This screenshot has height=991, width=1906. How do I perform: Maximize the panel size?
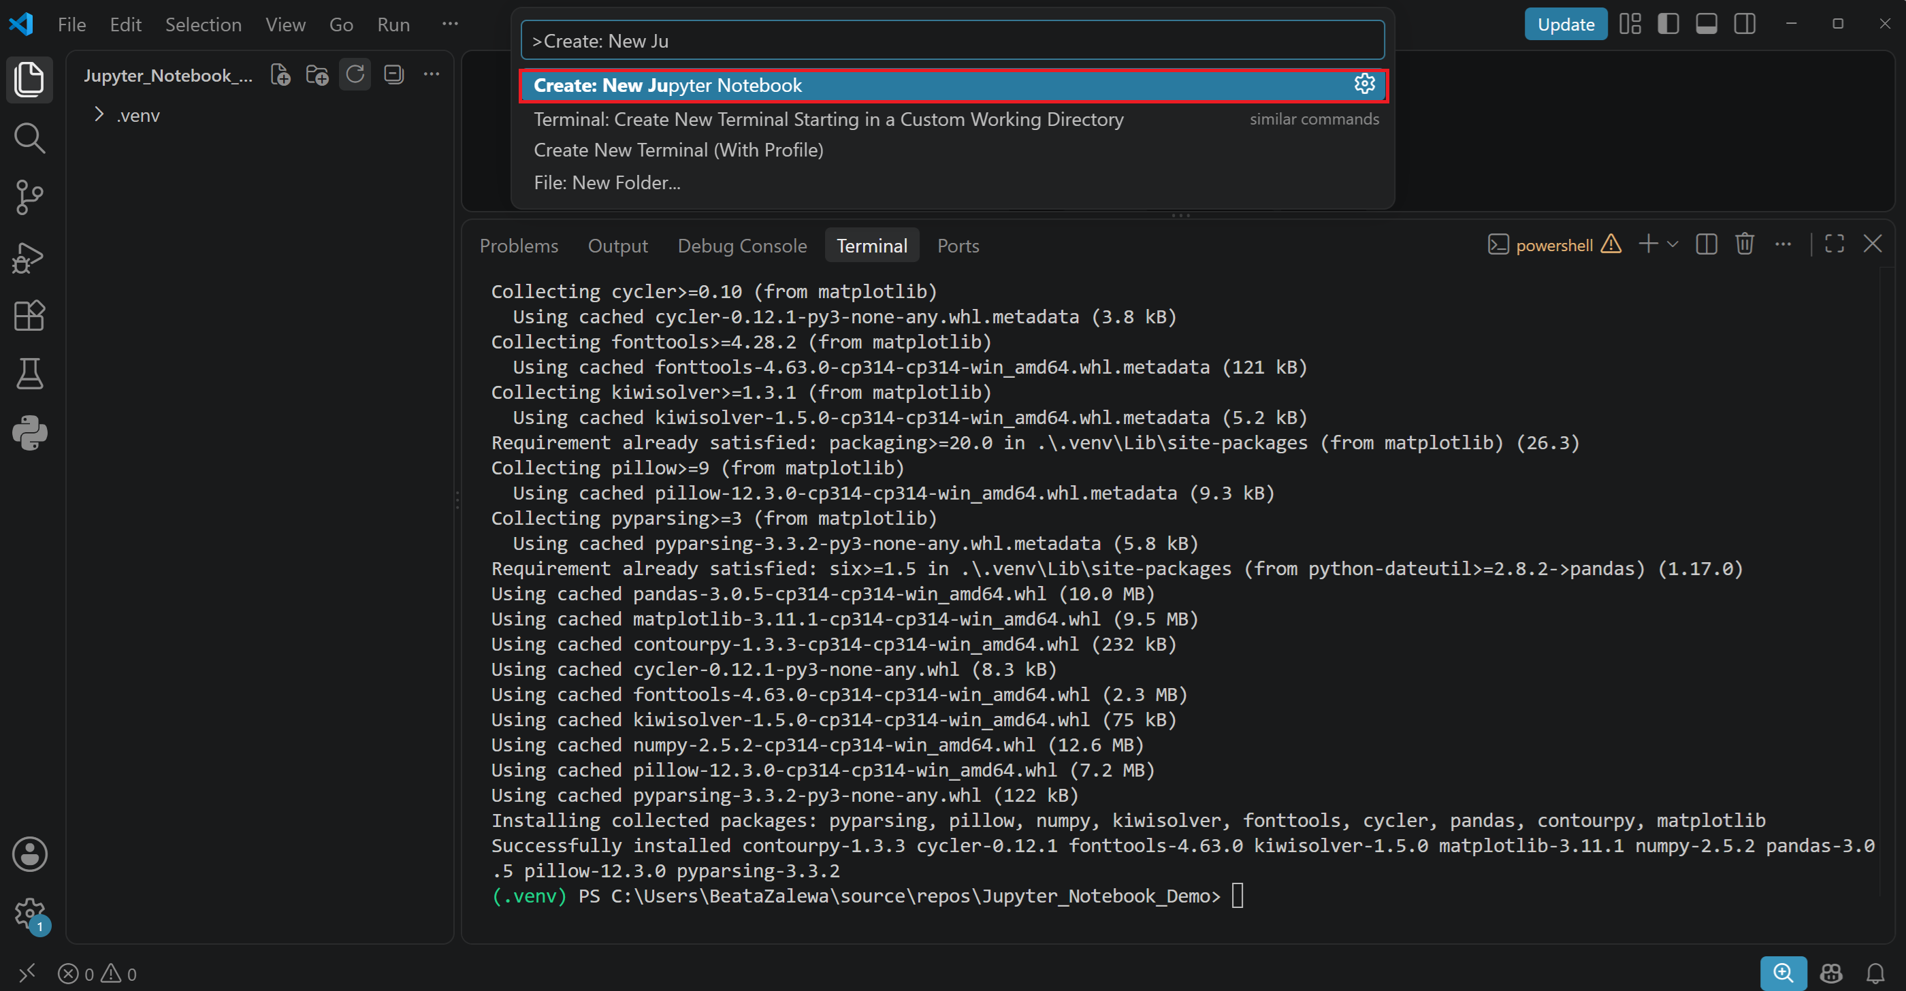(1835, 245)
